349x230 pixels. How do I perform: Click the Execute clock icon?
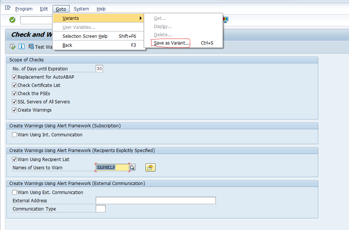(13, 47)
